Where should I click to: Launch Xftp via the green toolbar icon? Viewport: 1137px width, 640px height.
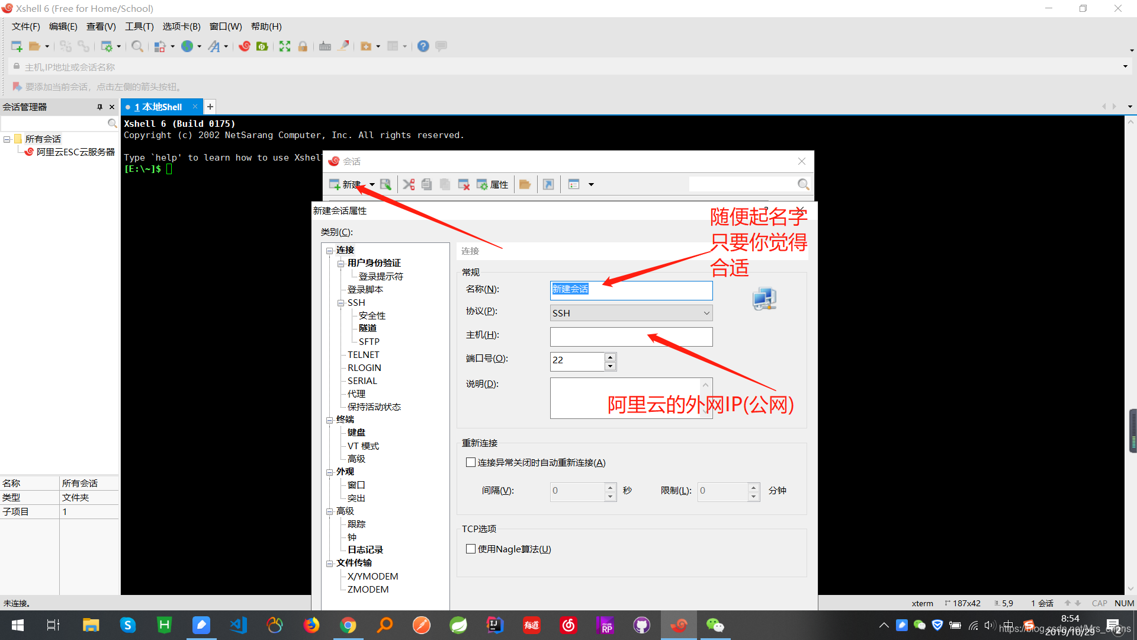click(x=262, y=46)
